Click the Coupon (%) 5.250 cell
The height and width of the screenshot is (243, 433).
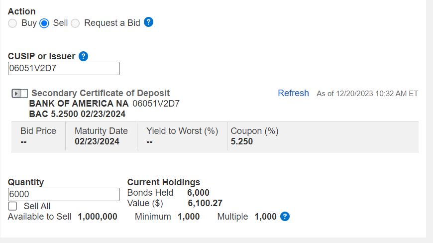(x=323, y=136)
